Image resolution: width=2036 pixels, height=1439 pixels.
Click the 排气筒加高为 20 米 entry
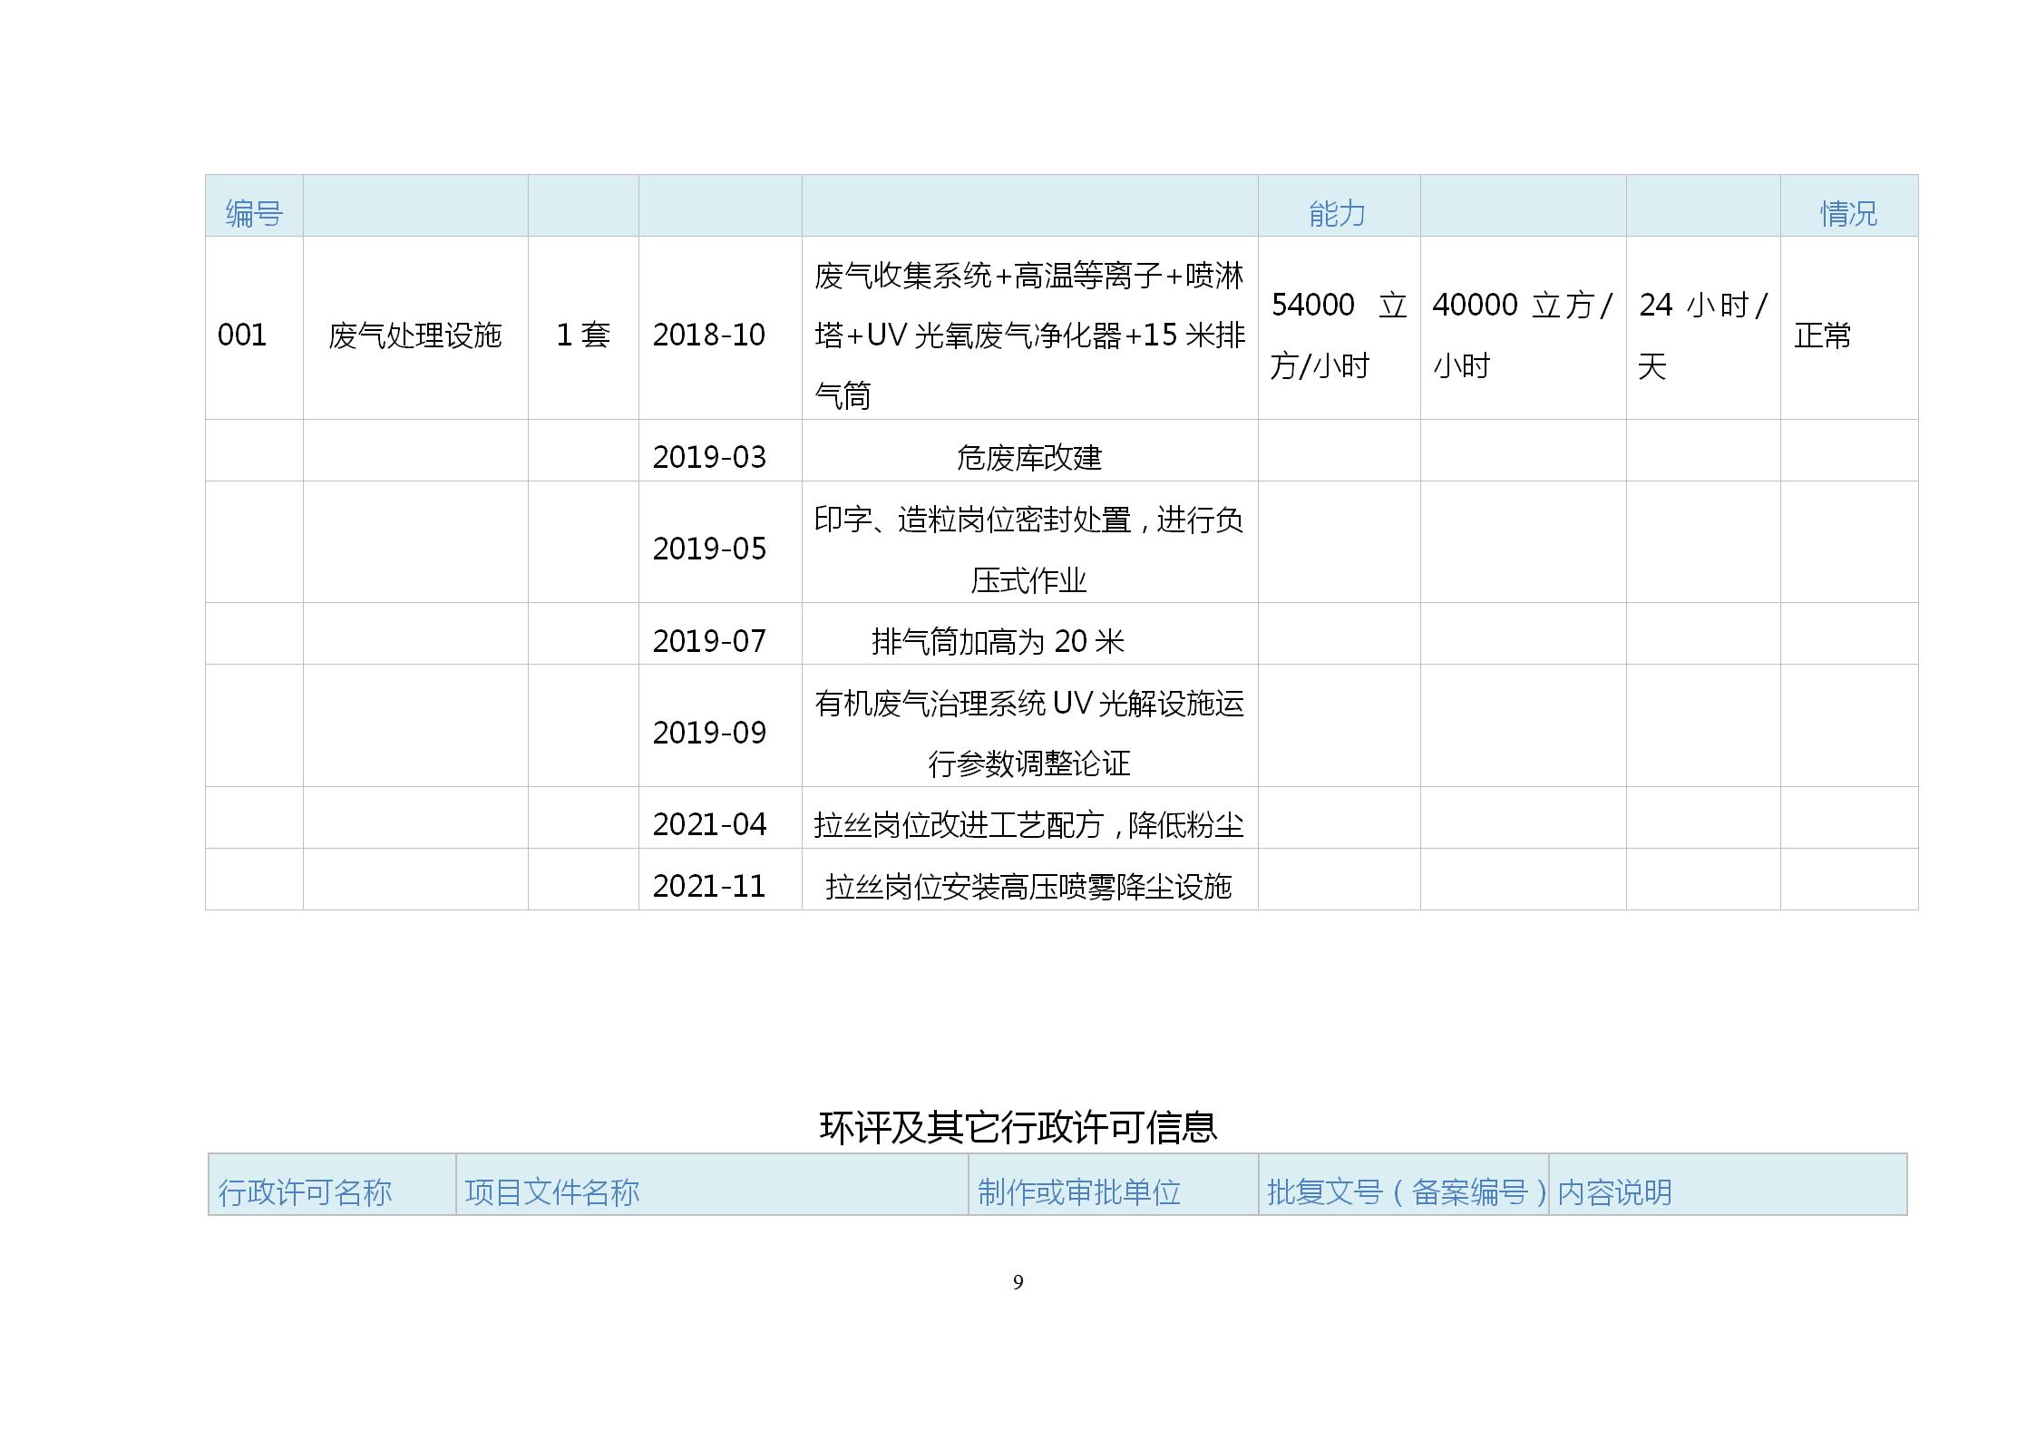(x=998, y=641)
